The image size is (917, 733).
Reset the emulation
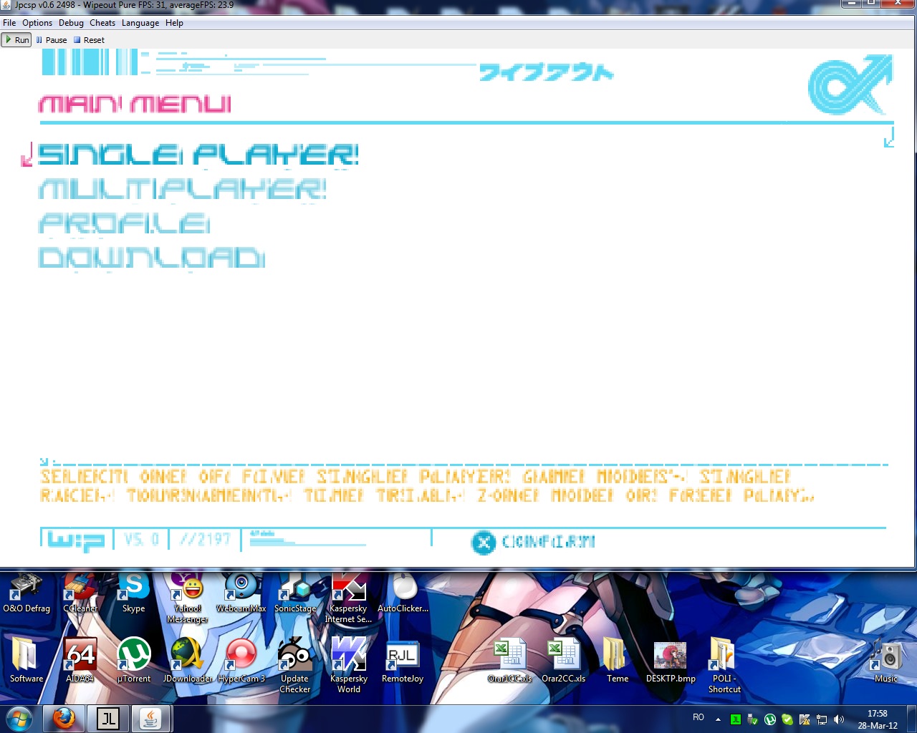coord(89,40)
